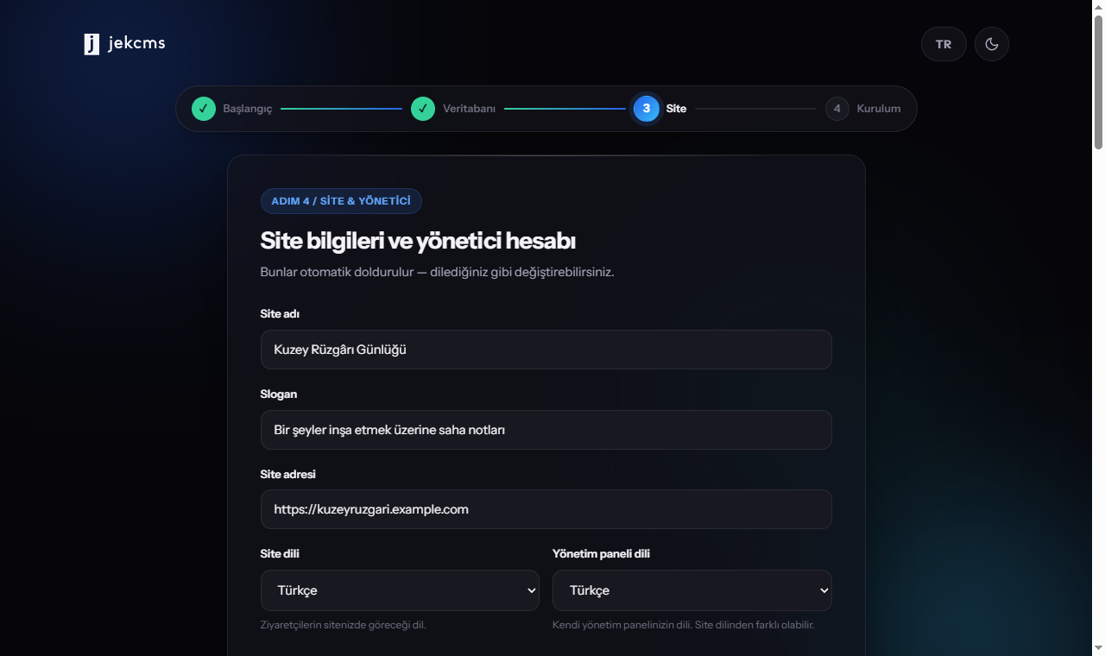Viewport: 1105px width, 656px height.
Task: Open the Yönetim paneli dili dropdown
Action: [x=692, y=590]
